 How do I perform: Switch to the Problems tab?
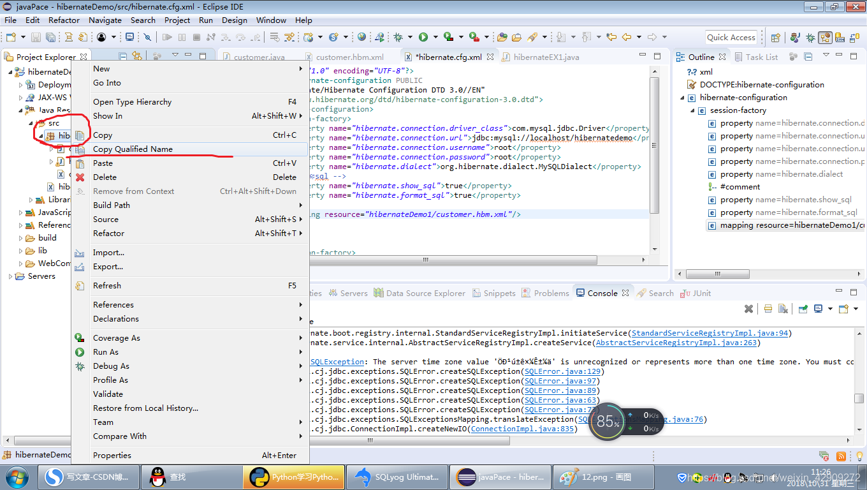tap(546, 293)
